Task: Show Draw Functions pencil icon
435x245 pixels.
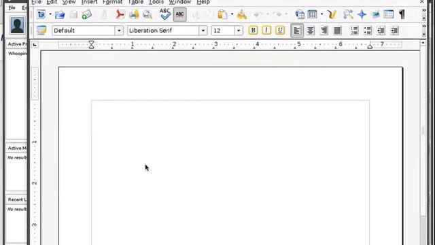Action: [332, 14]
